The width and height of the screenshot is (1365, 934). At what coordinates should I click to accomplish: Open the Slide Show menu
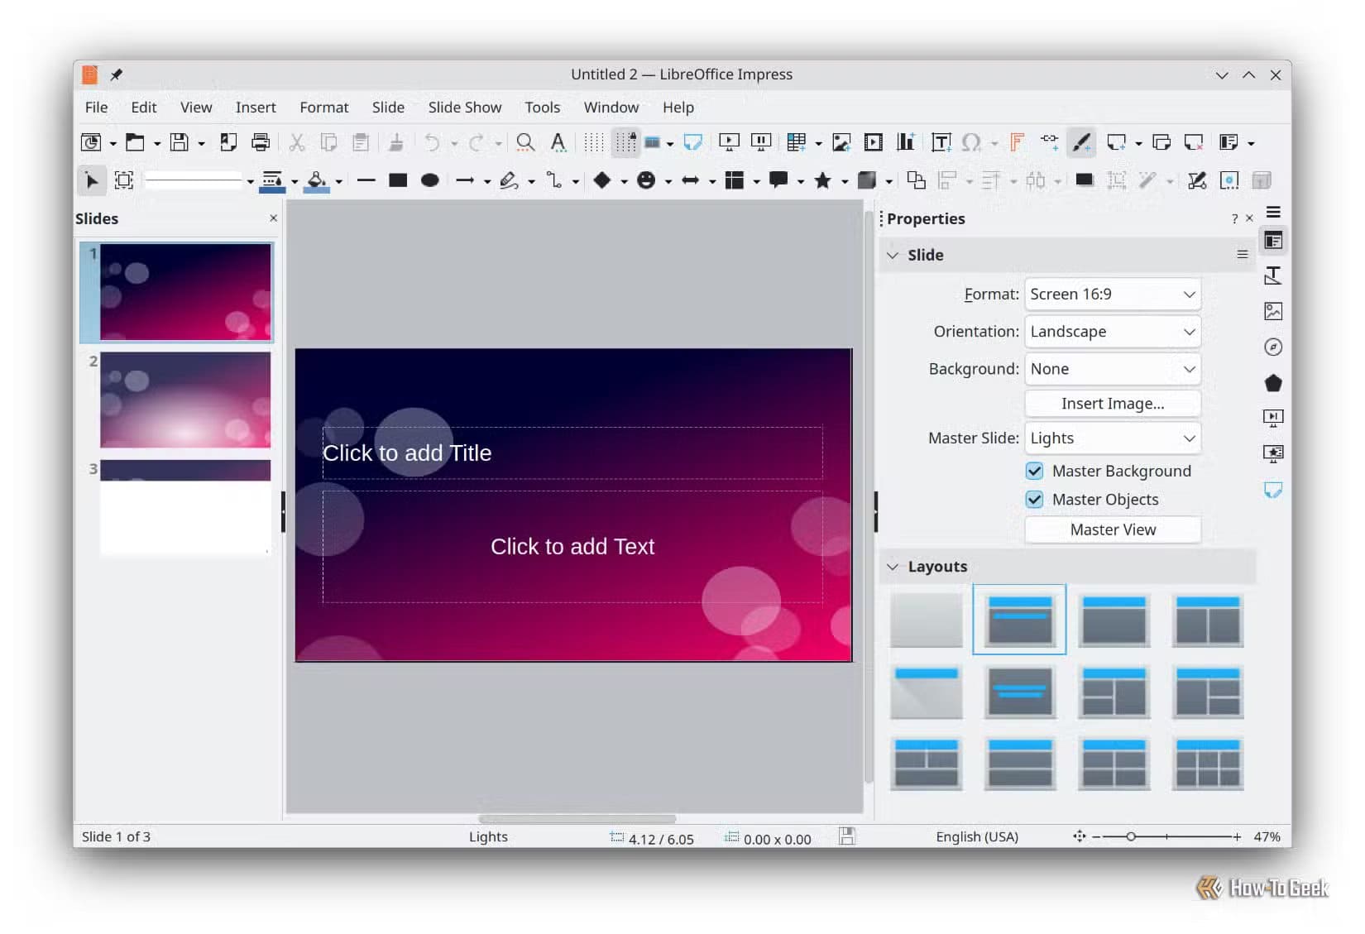pyautogui.click(x=465, y=107)
